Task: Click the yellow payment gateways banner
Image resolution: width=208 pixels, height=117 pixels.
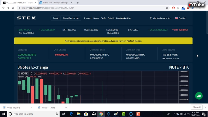Action: (x=103, y=41)
